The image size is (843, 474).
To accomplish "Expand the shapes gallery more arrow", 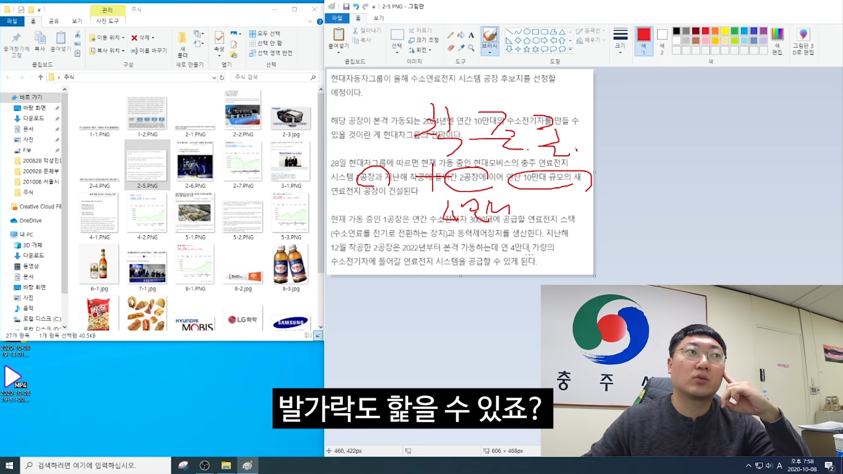I will (x=570, y=49).
